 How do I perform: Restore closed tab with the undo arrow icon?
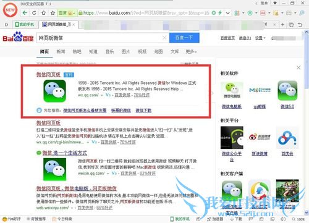pyautogui.click(x=300, y=25)
